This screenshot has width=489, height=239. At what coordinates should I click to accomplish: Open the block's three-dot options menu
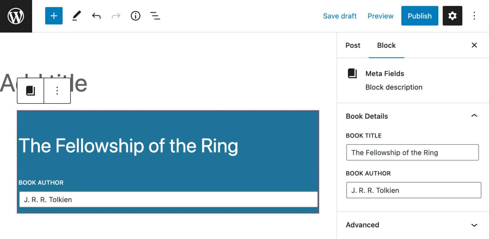[x=57, y=90]
